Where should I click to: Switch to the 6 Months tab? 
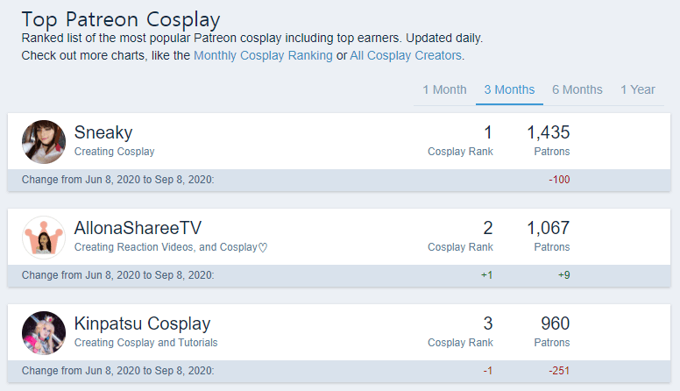click(577, 89)
